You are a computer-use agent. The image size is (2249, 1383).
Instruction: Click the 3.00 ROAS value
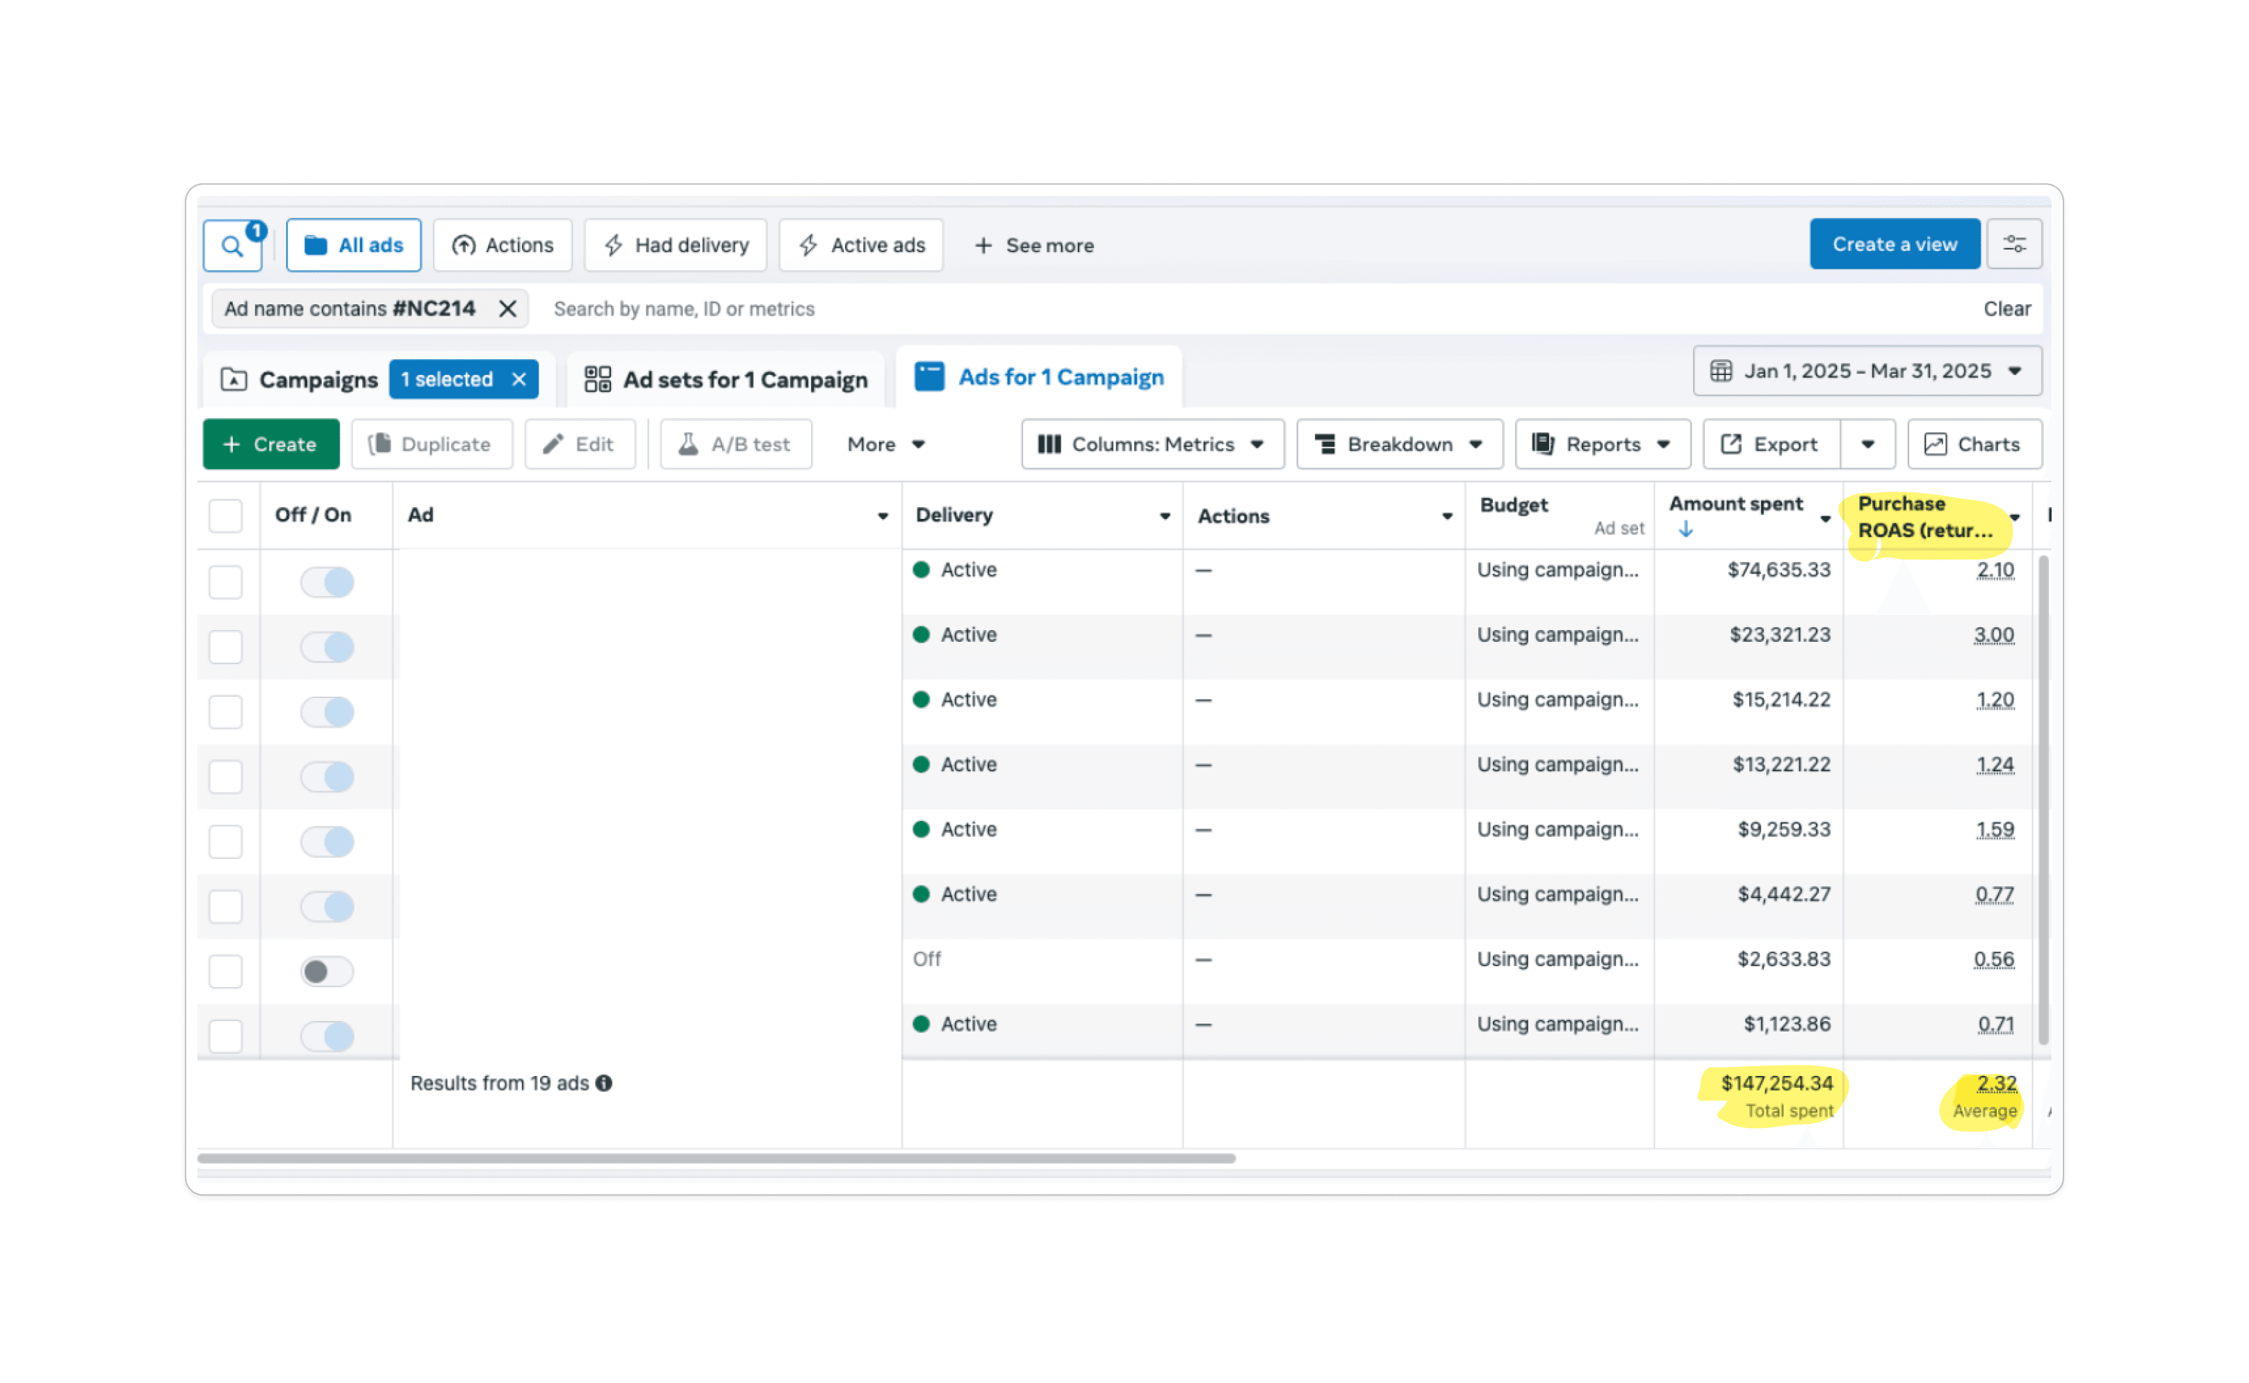1994,635
